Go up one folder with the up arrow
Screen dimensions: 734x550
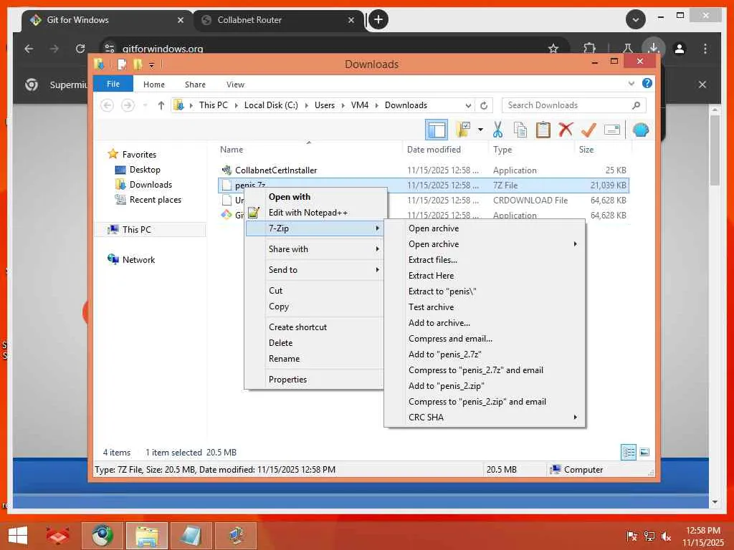[161, 105]
